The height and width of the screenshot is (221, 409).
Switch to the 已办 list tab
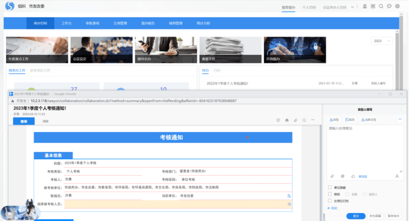(x=217, y=70)
